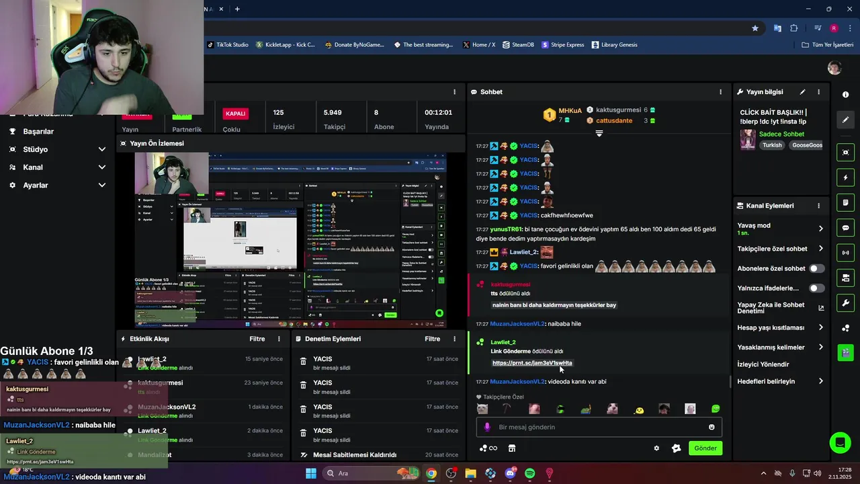Open Etkinlik Akışı panel three-dot menu
860x484 pixels.
pyautogui.click(x=279, y=339)
